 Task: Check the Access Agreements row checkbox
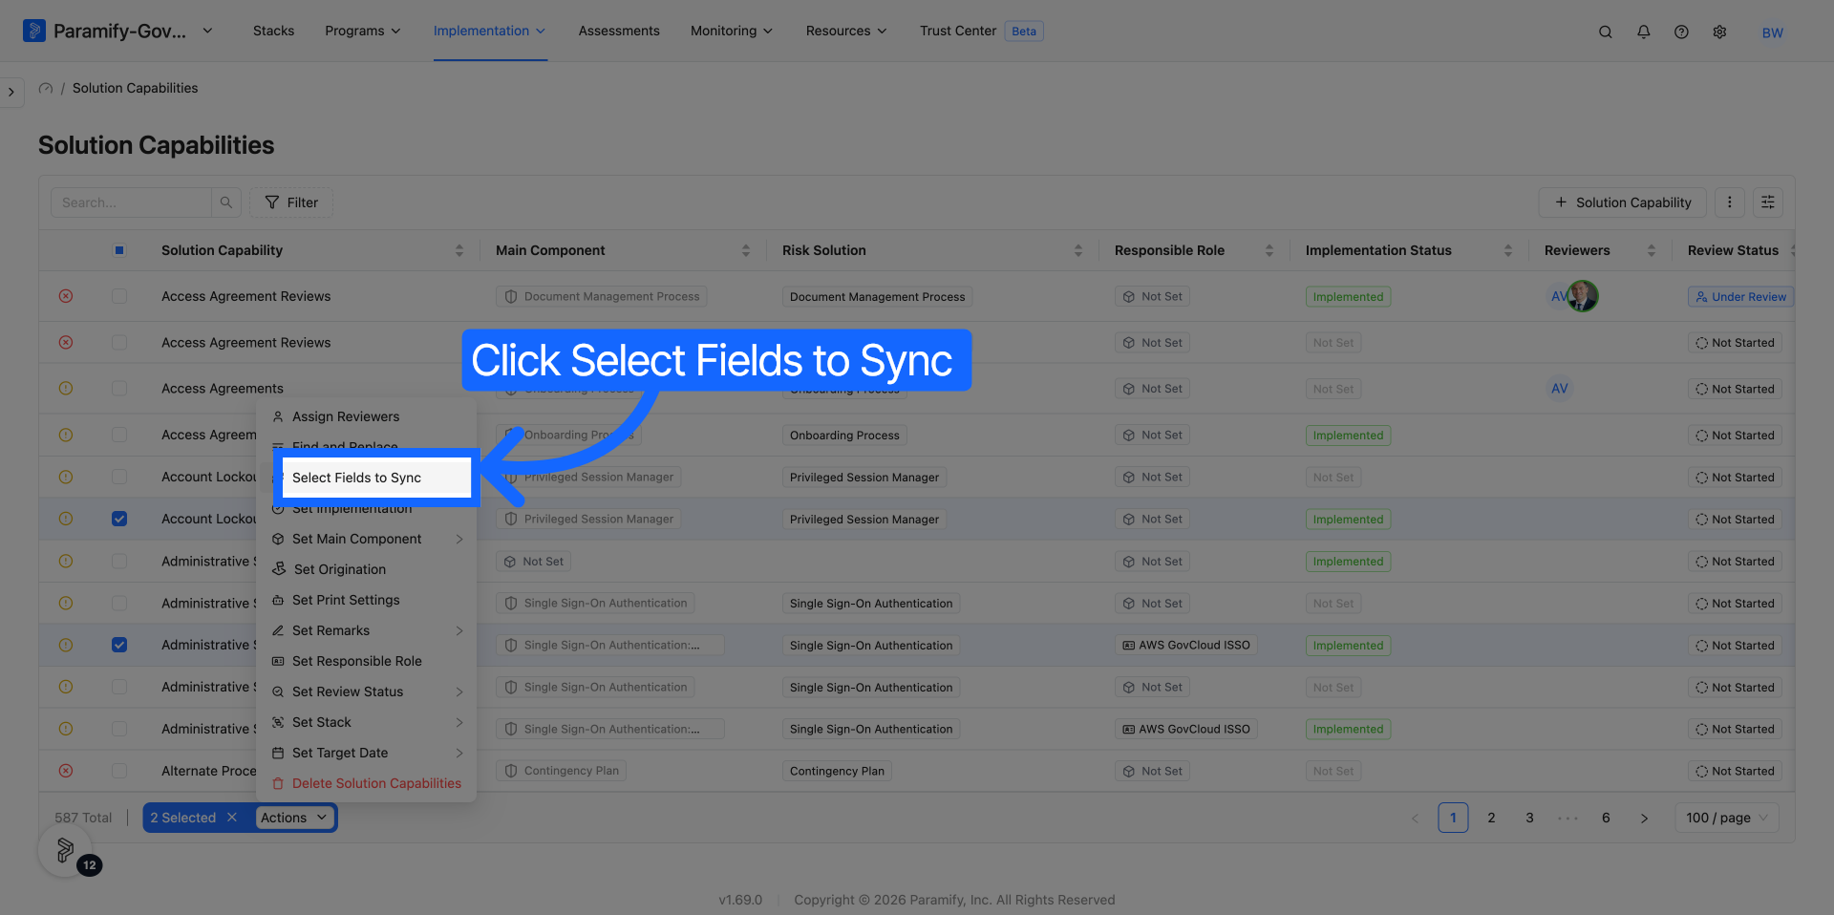click(x=119, y=389)
